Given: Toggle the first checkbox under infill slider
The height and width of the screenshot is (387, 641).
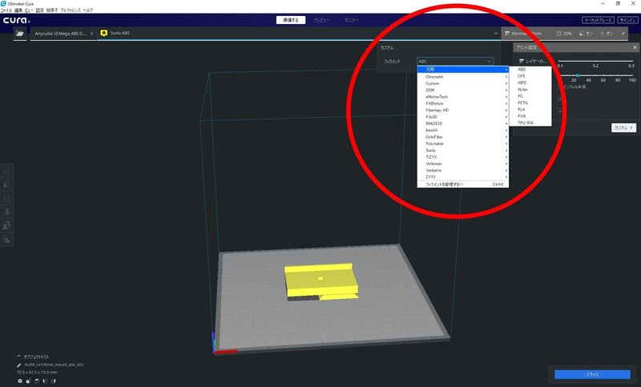Looking at the screenshot, I should [559, 99].
